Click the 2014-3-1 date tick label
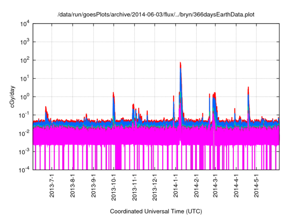This screenshot has width=308, height=216. point(215,187)
